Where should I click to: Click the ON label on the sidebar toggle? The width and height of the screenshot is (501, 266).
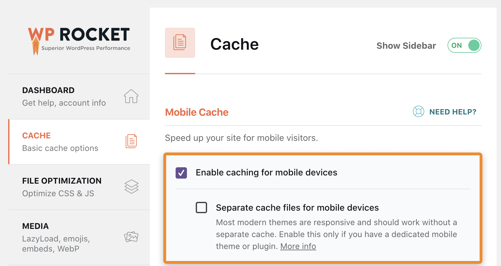tap(457, 45)
